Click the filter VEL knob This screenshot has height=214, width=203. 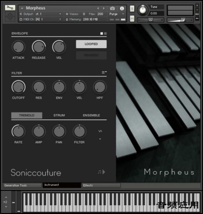click(x=80, y=87)
